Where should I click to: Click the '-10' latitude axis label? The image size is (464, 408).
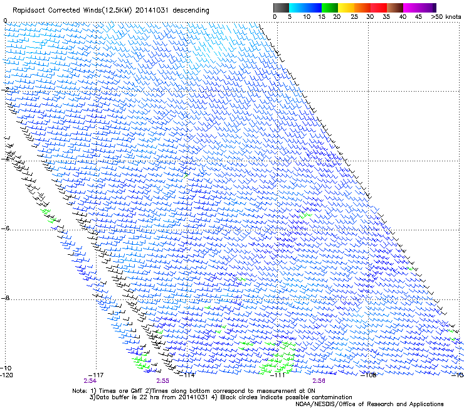click(6, 368)
